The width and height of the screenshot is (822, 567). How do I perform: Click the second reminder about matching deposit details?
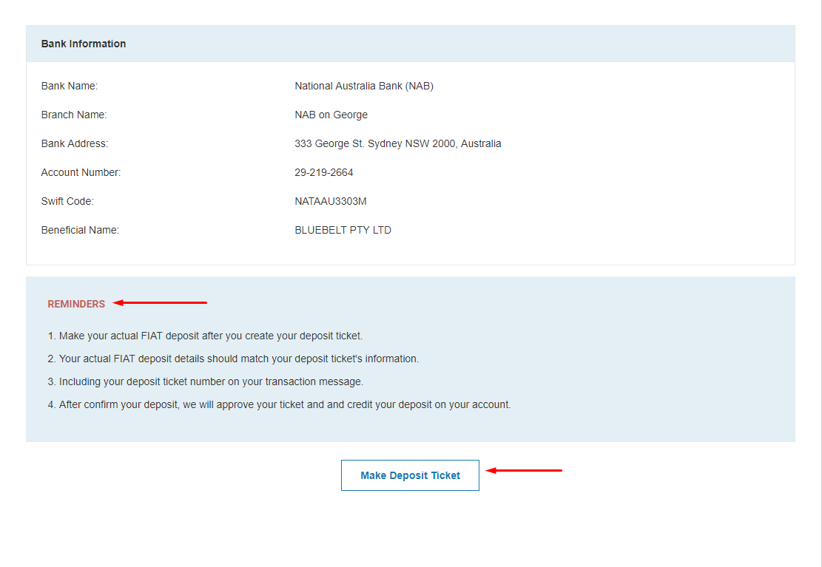click(233, 359)
